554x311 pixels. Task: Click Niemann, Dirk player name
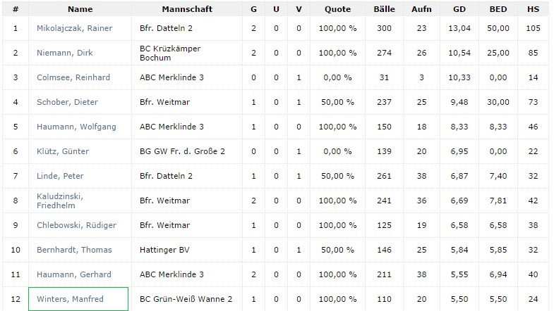[x=65, y=53]
